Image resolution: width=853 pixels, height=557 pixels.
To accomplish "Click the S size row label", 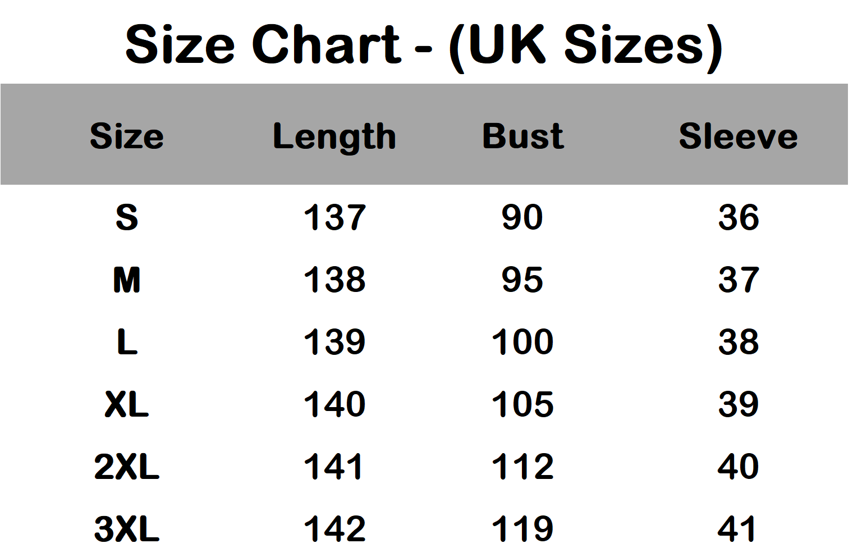I will click(127, 217).
